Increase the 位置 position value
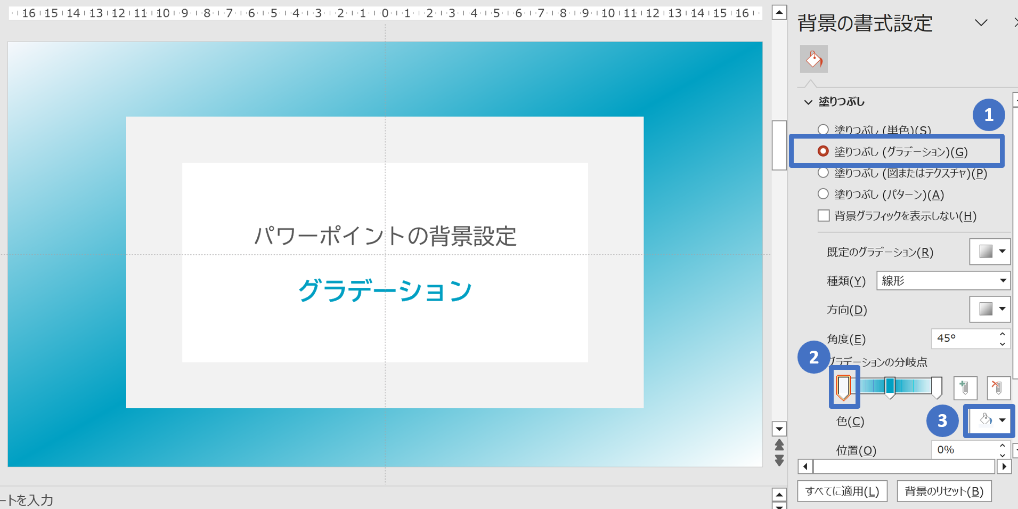The height and width of the screenshot is (509, 1018). 1003,445
